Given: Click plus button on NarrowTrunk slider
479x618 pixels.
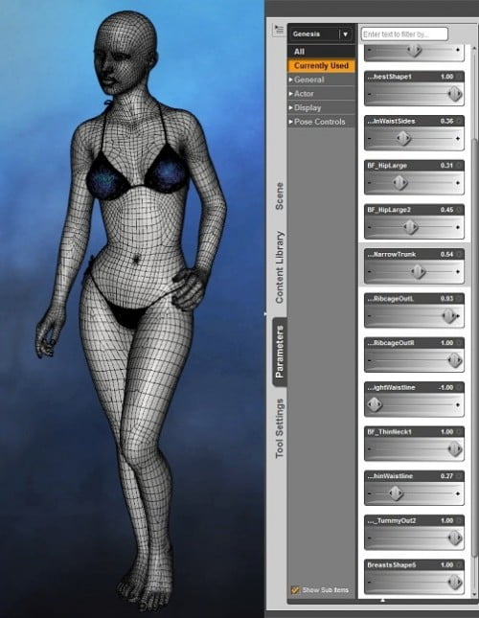Looking at the screenshot, I should click(x=458, y=272).
